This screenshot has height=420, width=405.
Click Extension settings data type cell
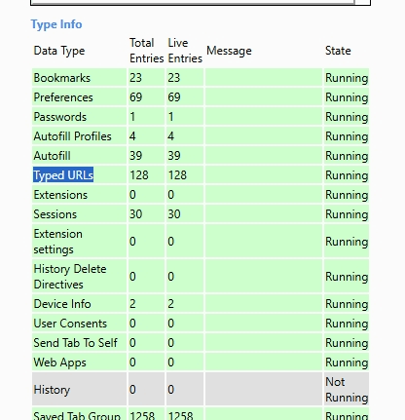[79, 242]
